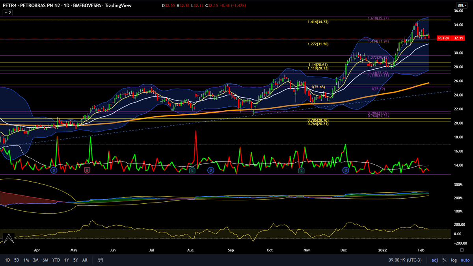Click the dividend D marker in mid-August
This screenshot has height=266, width=473.
coord(211,170)
